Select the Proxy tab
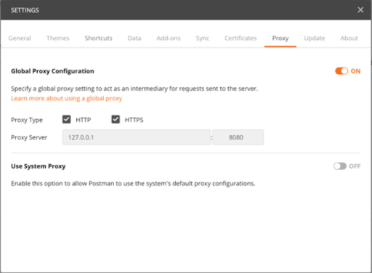 coord(280,38)
